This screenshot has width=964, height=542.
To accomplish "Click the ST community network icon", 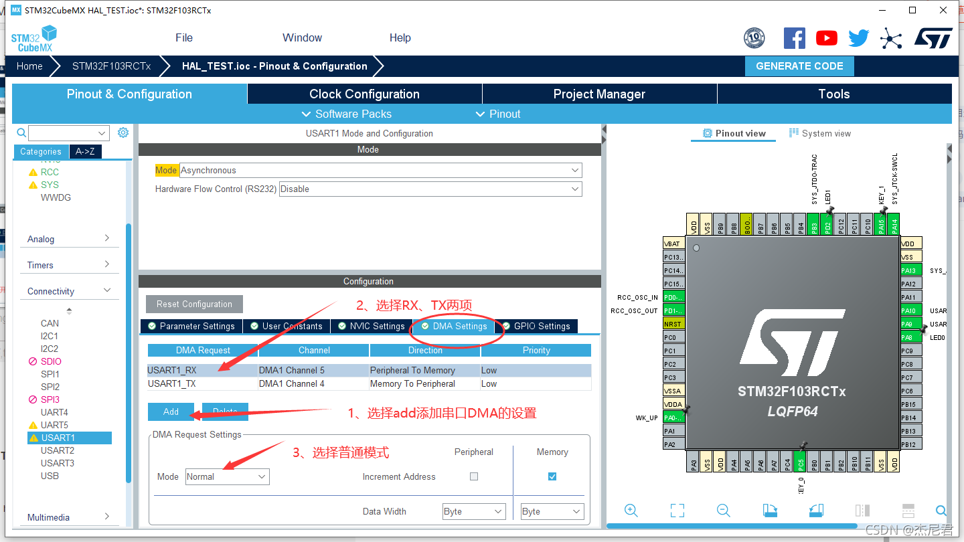I will click(891, 38).
